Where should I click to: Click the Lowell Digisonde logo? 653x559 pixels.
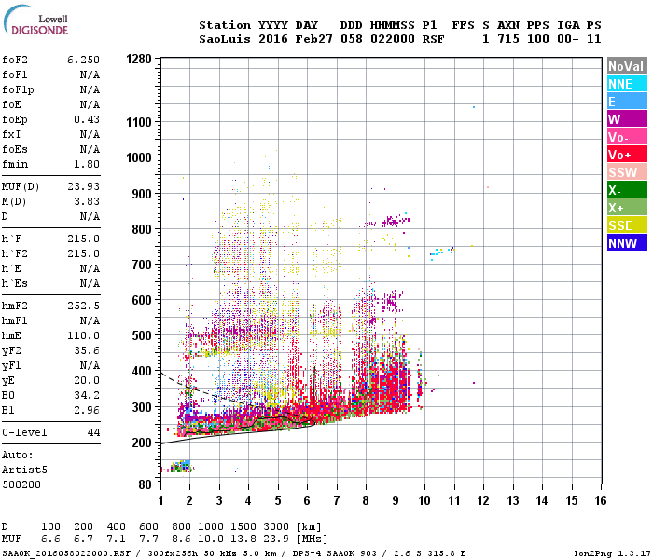35,20
